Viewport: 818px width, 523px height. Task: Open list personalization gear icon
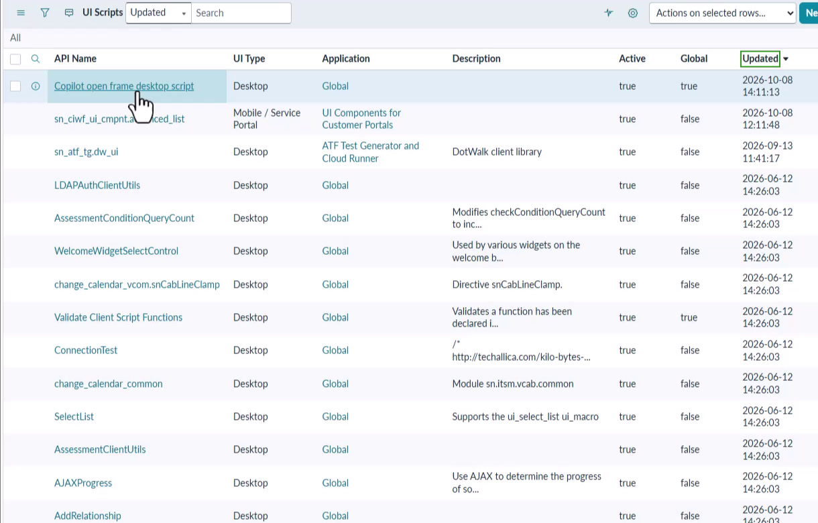click(x=633, y=13)
